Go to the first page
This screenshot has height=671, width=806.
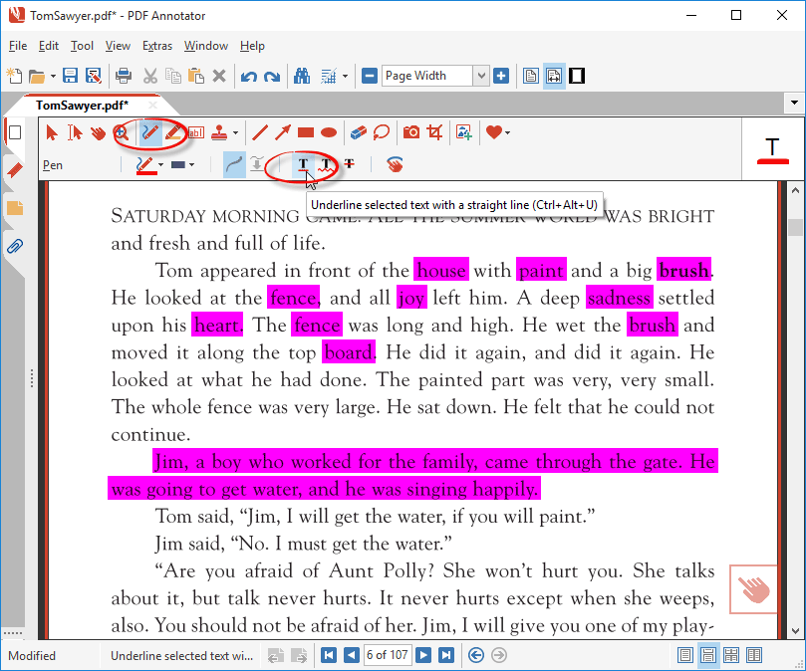coord(329,655)
